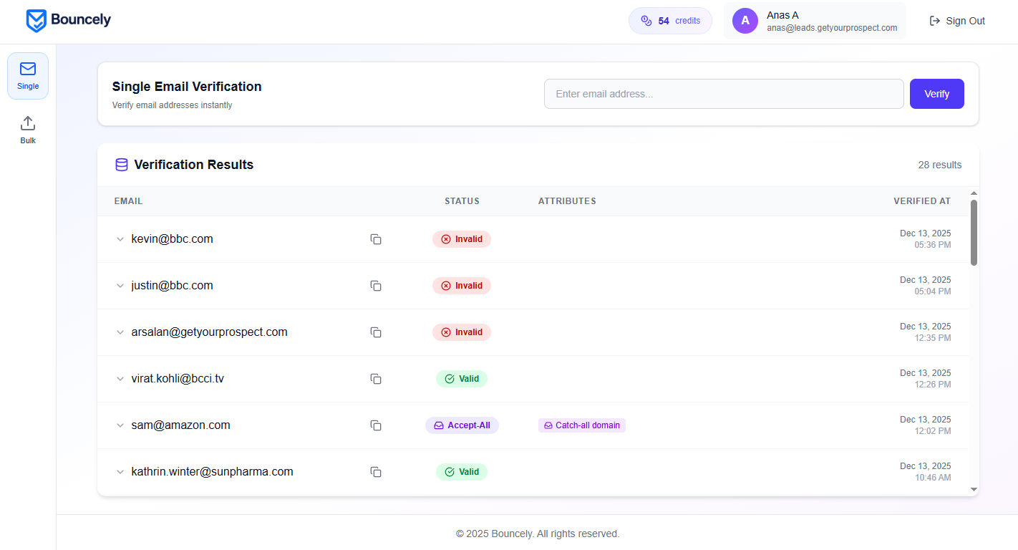This screenshot has height=550, width=1018.
Task: Copy the virat.kohli@bcci.tv email address
Action: (x=376, y=379)
